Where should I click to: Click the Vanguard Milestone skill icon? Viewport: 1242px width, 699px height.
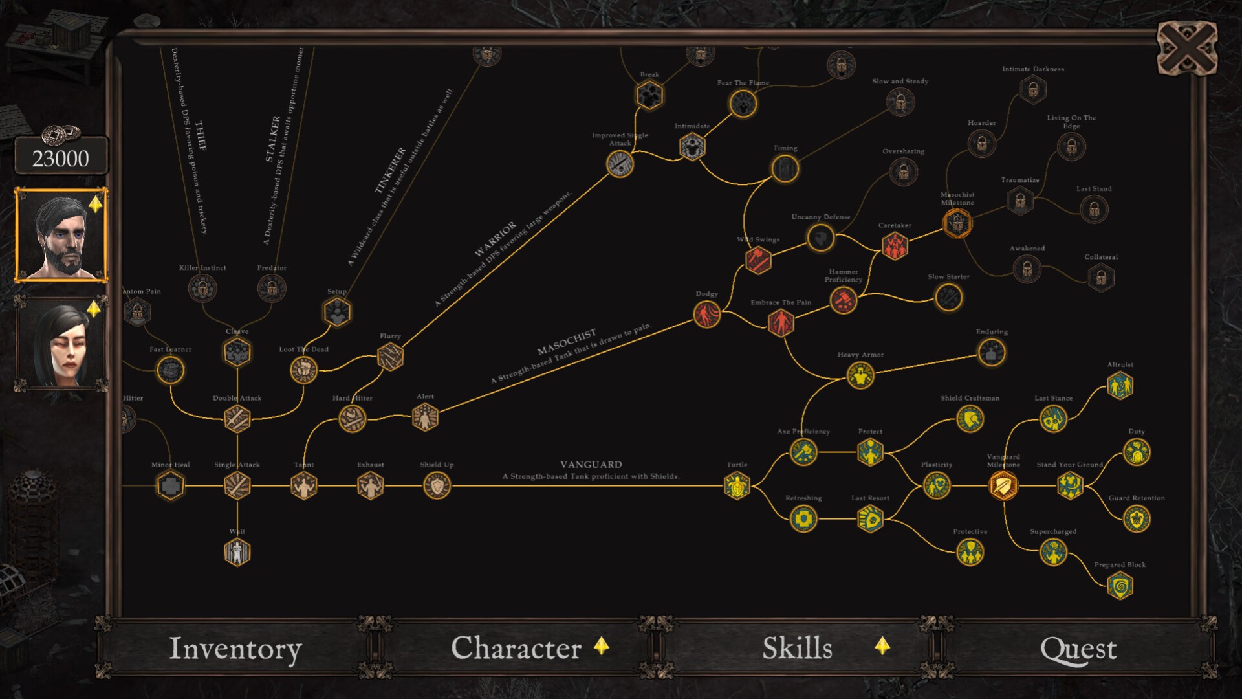pyautogui.click(x=1004, y=485)
